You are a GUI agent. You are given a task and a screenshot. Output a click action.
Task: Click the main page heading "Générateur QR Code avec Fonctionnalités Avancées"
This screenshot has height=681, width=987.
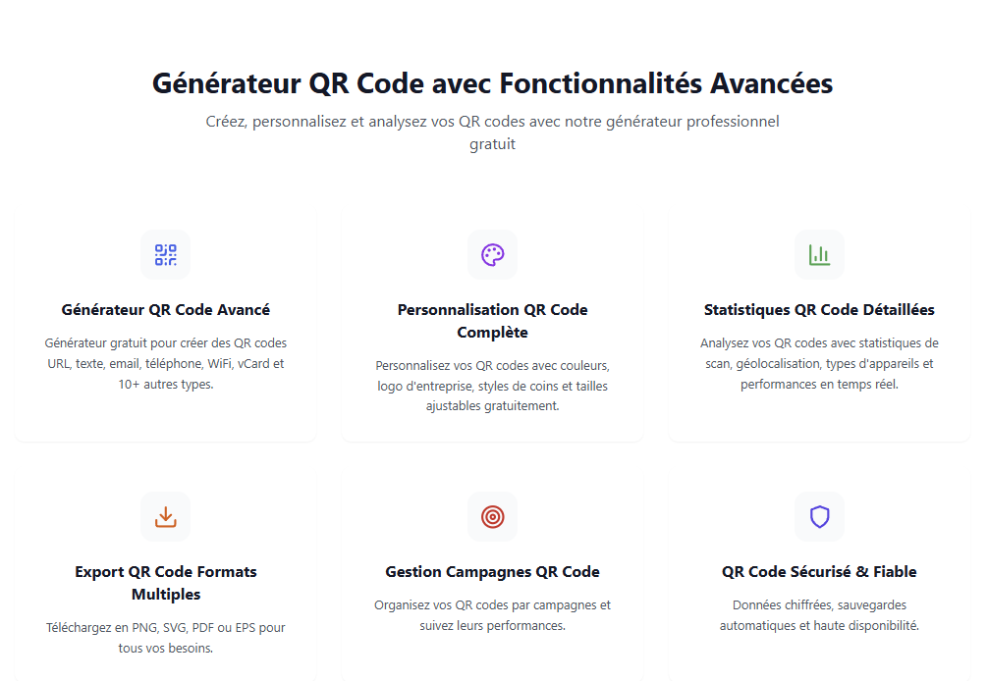[x=492, y=83]
